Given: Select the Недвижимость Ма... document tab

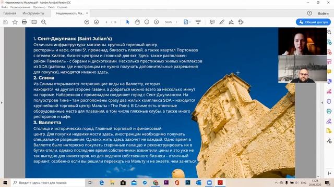Looking at the screenshot, I should [70, 14].
